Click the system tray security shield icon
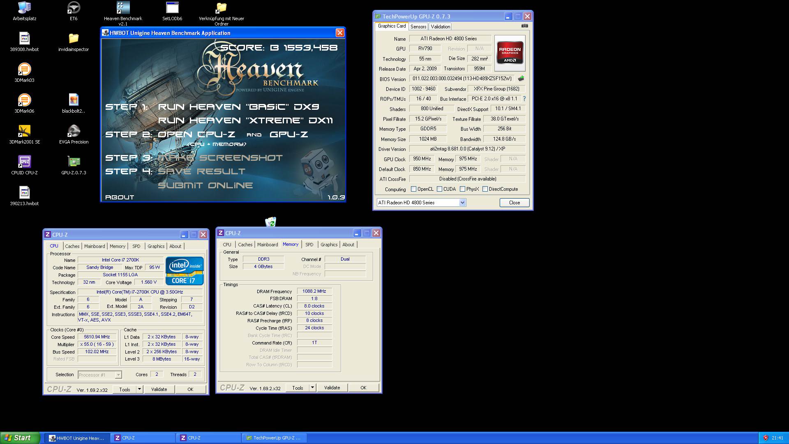 coord(766,438)
